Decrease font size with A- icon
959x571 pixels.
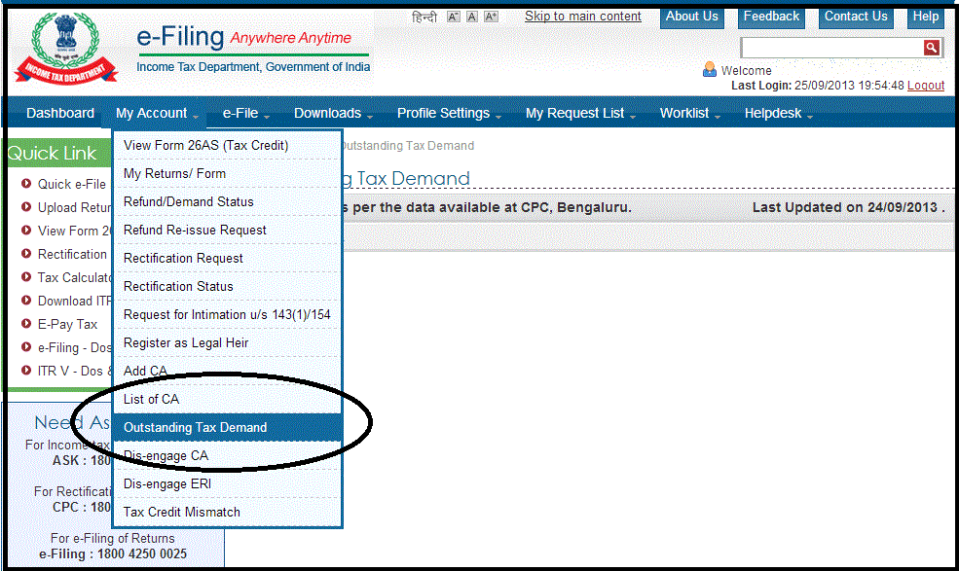[453, 17]
